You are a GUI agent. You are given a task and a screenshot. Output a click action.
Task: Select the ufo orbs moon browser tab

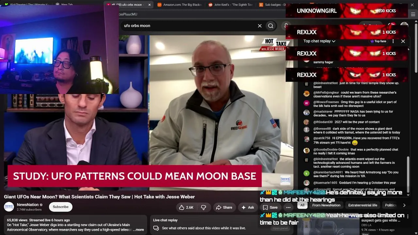[x=128, y=5]
